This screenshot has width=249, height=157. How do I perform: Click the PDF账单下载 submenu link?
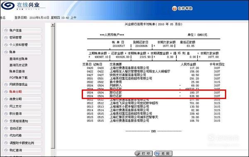tap(18, 78)
